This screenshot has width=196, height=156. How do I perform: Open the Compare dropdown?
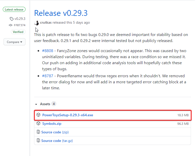14,42
